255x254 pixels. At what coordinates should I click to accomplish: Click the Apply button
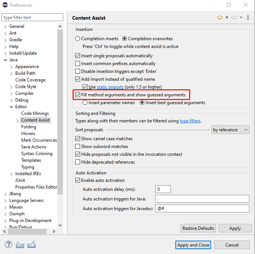pyautogui.click(x=235, y=228)
